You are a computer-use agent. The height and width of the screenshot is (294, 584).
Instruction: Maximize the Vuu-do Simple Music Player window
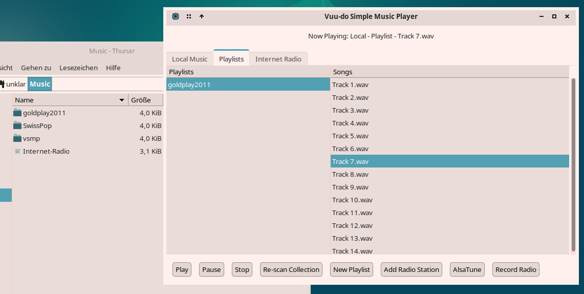(554, 16)
